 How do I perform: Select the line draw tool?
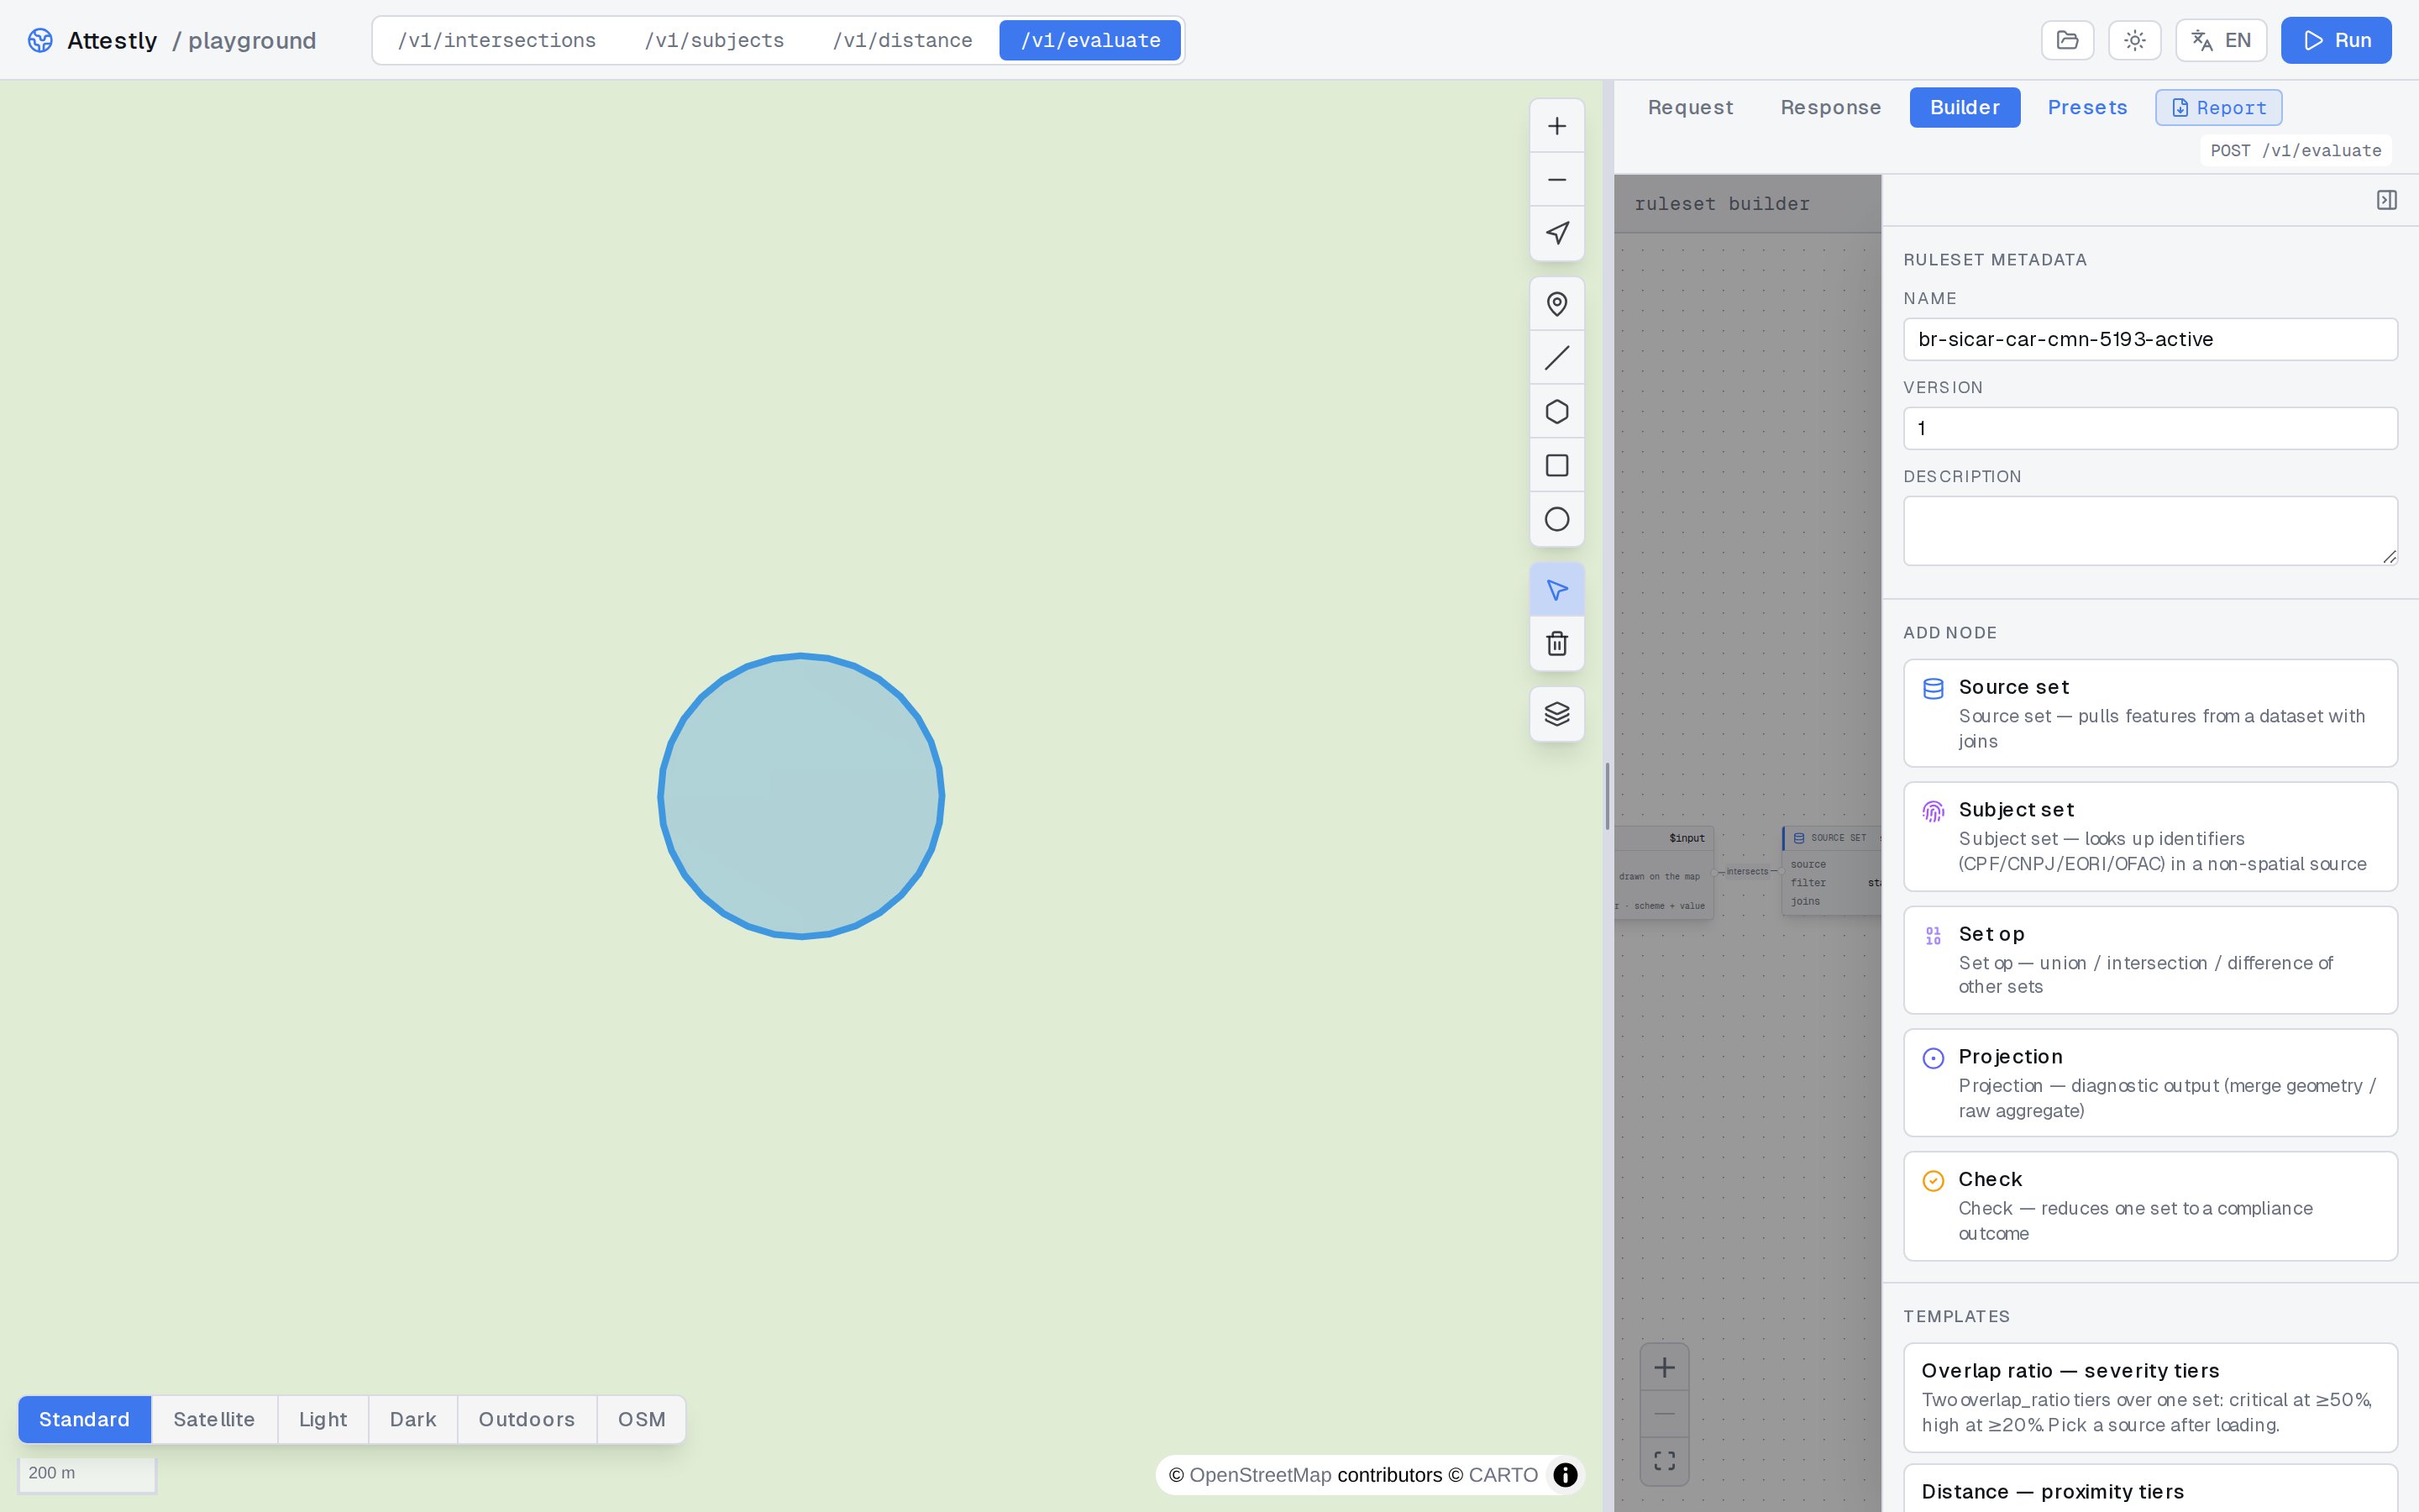tap(1556, 358)
